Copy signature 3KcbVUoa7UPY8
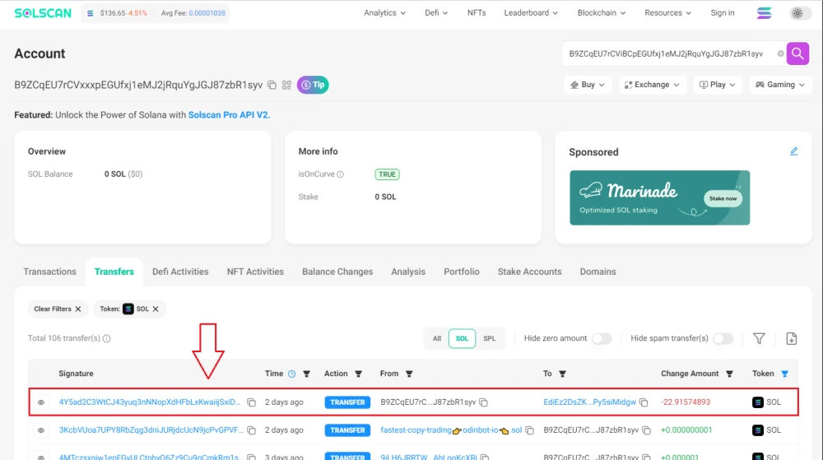This screenshot has height=460, width=823. [x=251, y=430]
